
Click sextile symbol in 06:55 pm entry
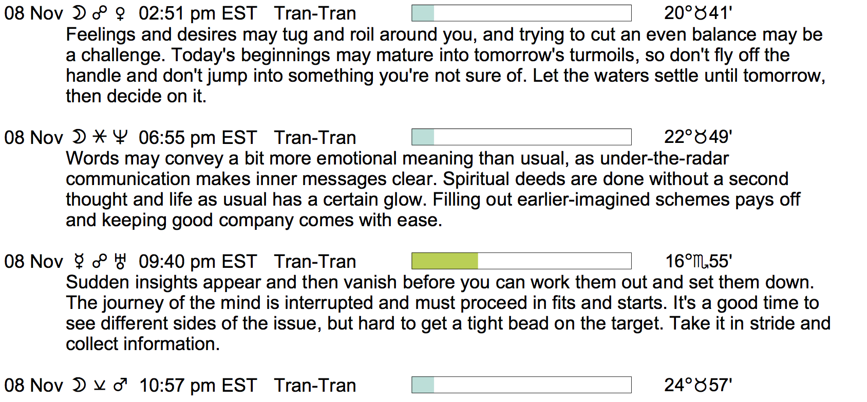99,137
